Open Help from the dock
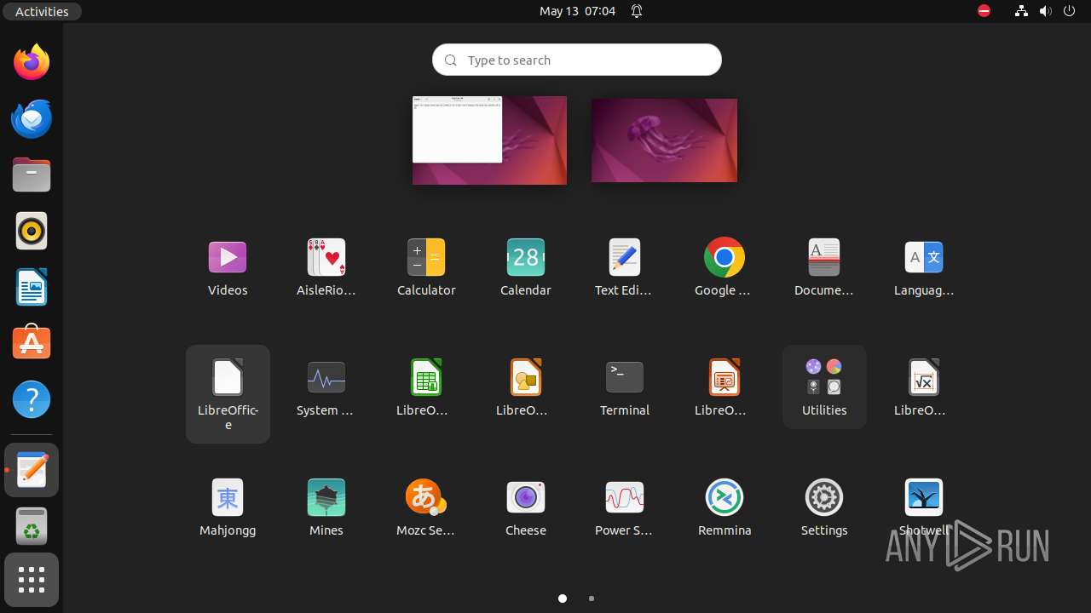This screenshot has height=613, width=1091. pos(32,399)
